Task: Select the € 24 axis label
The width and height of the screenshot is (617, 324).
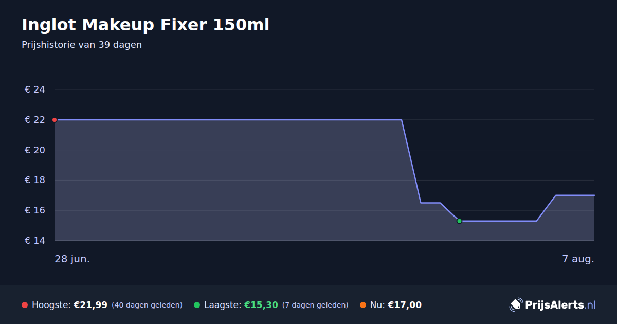Action: point(35,89)
